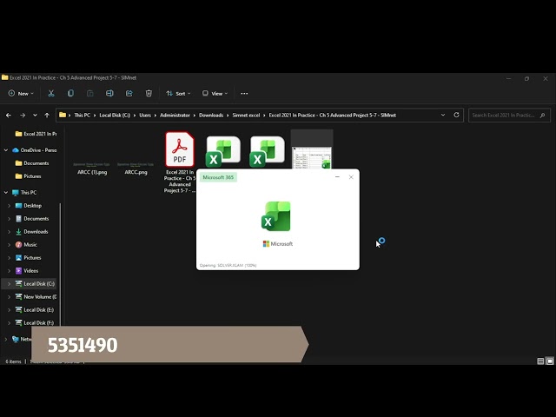This screenshot has width=556, height=417.
Task: Select Pictures under This PC
Action: click(x=29, y=258)
